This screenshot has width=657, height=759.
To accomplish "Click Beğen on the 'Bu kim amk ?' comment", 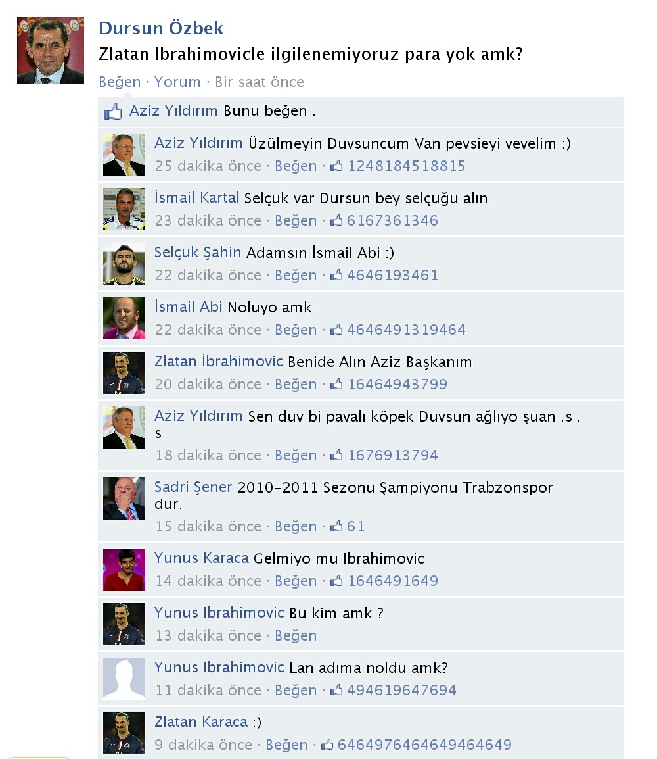I will tap(296, 635).
